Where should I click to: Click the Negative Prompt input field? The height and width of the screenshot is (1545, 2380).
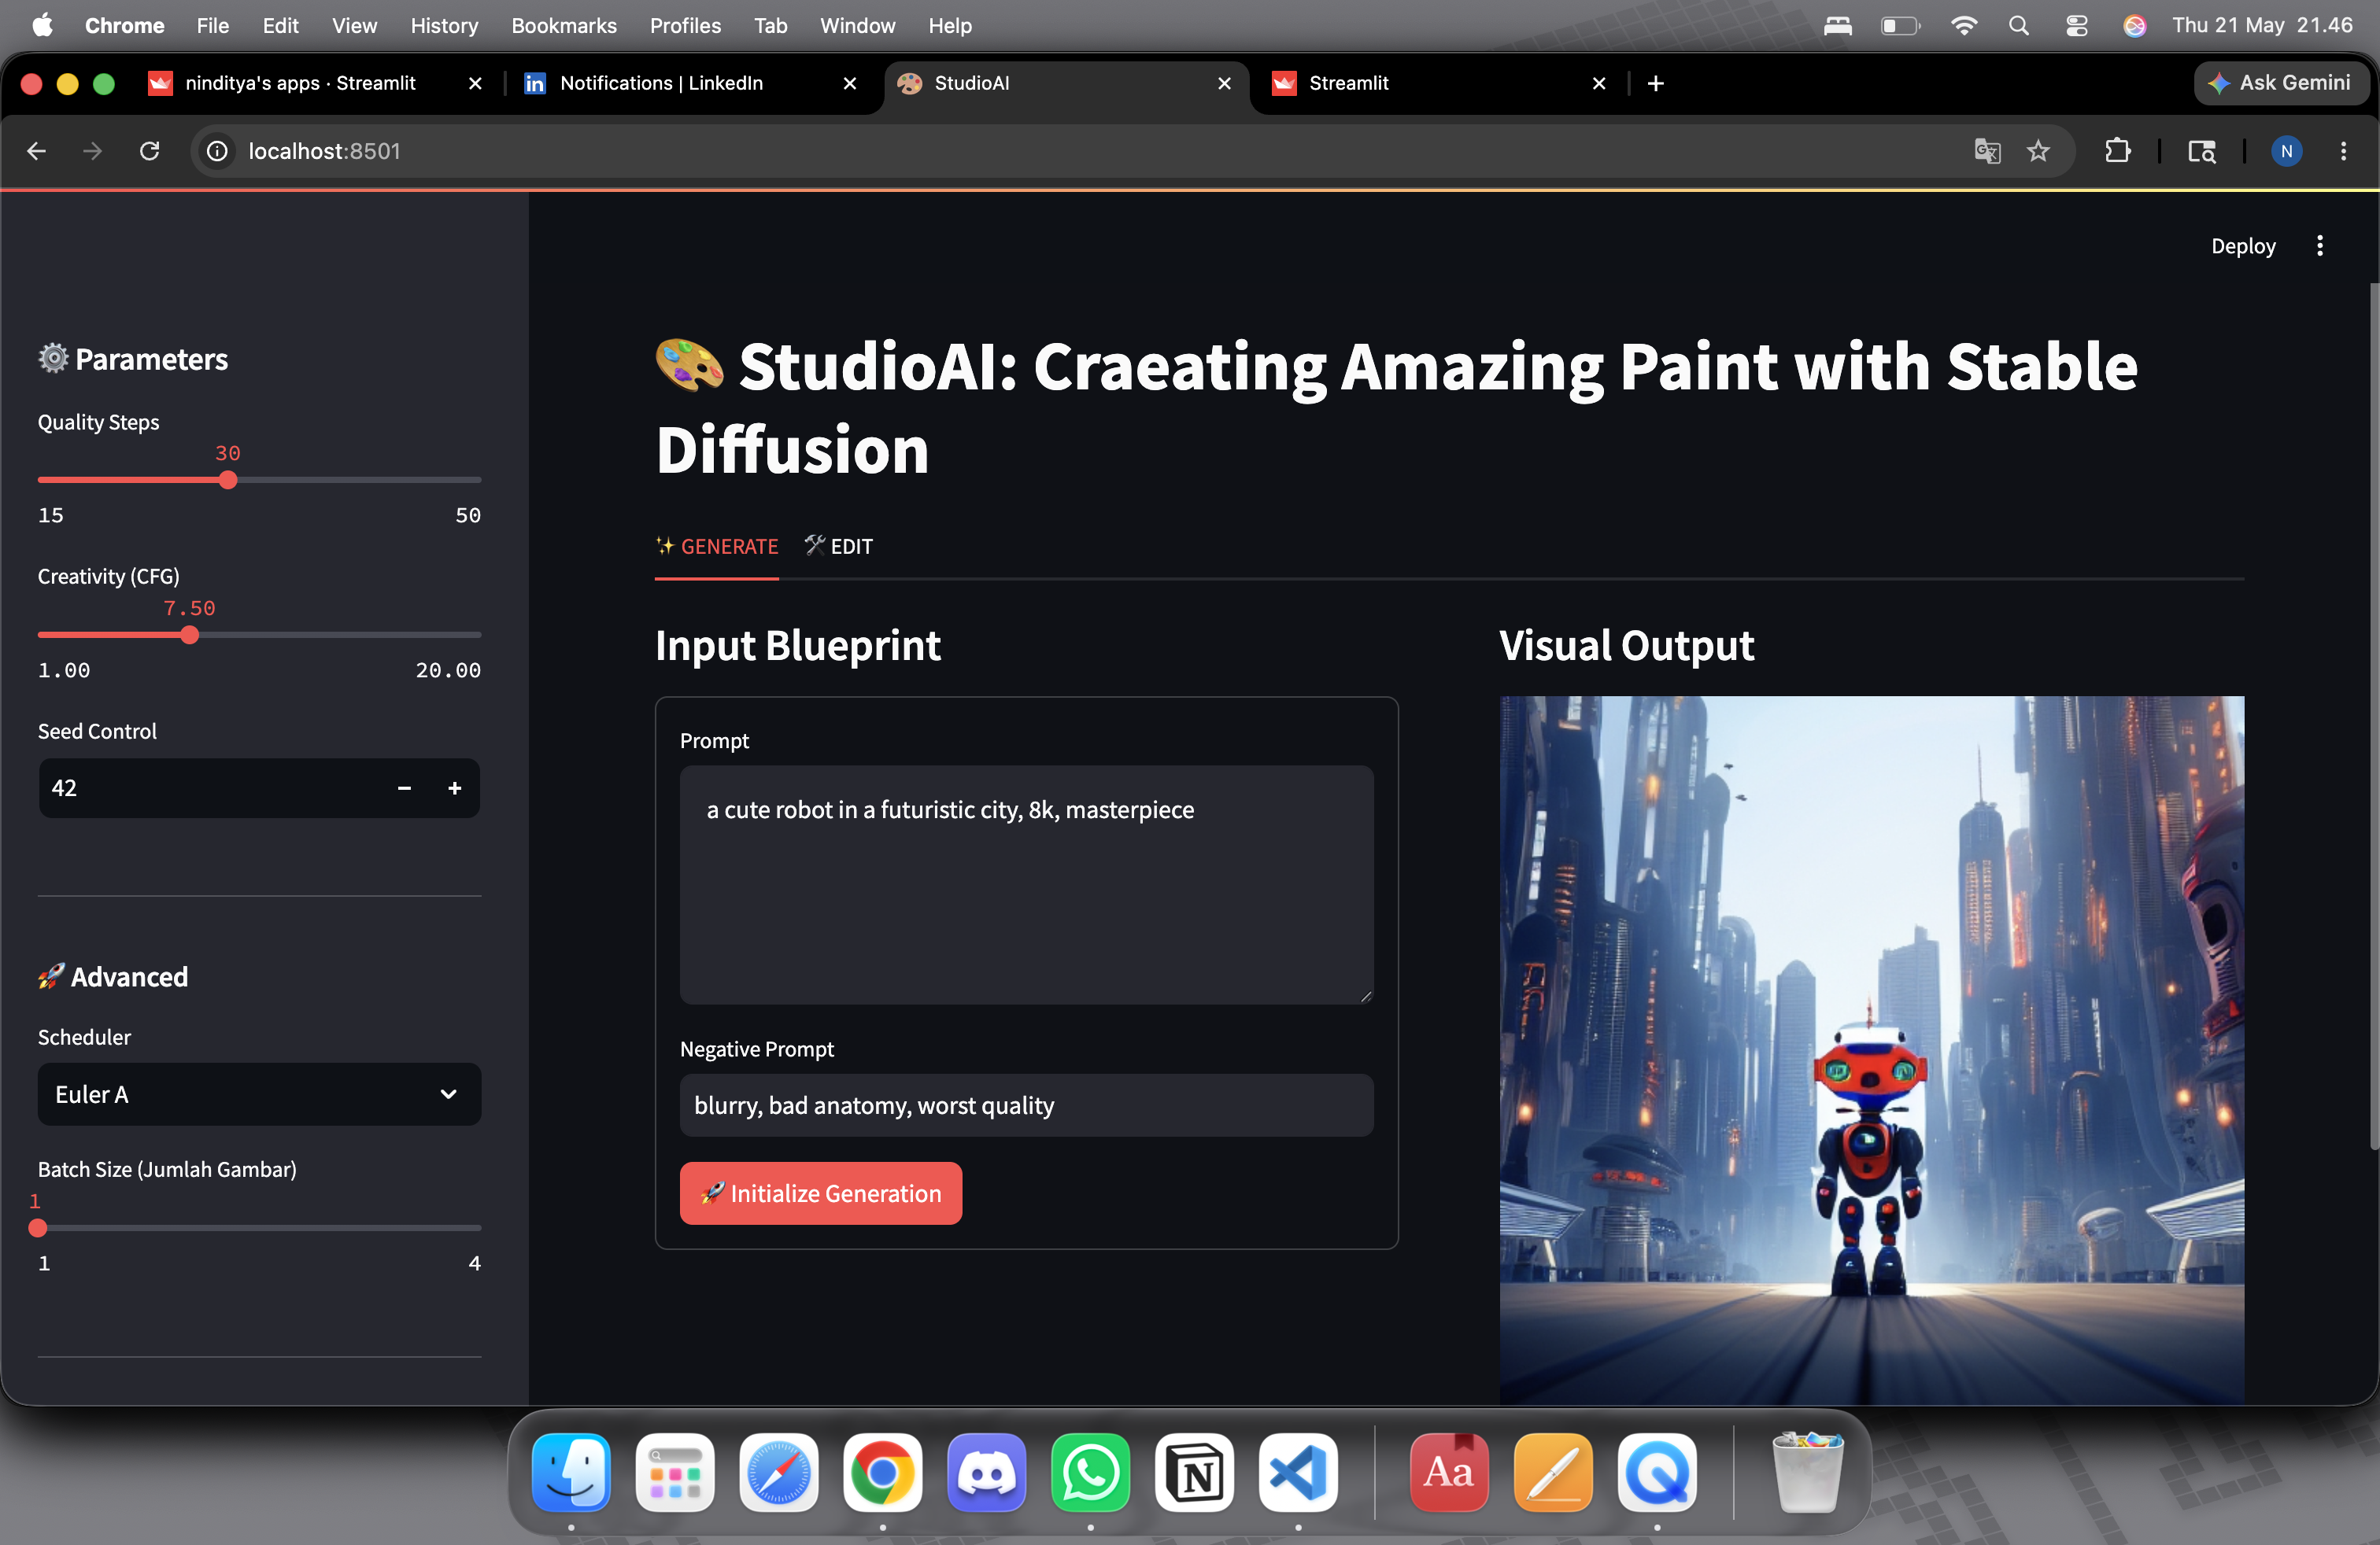pyautogui.click(x=1026, y=1105)
